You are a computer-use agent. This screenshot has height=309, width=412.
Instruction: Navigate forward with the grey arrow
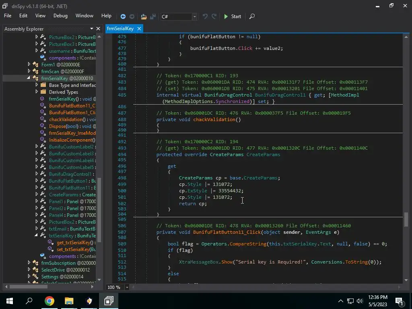click(132, 16)
